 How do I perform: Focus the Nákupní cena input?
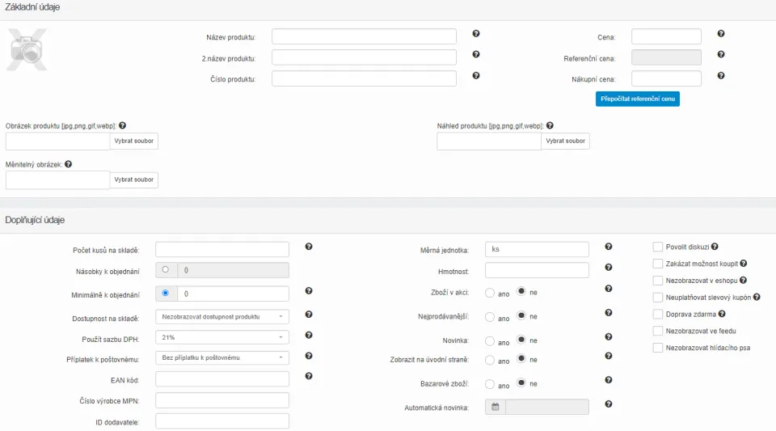(666, 78)
